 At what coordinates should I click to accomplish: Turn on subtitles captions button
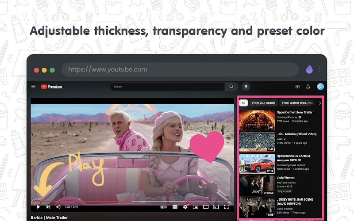coord(175,207)
